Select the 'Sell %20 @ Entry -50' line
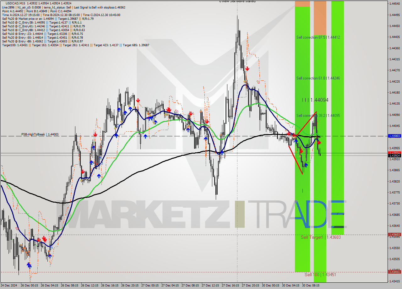Image resolution: width=402 pixels, height=289 pixels. [x=42, y=37]
